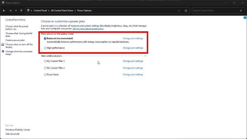Click the See also label

click(9, 126)
